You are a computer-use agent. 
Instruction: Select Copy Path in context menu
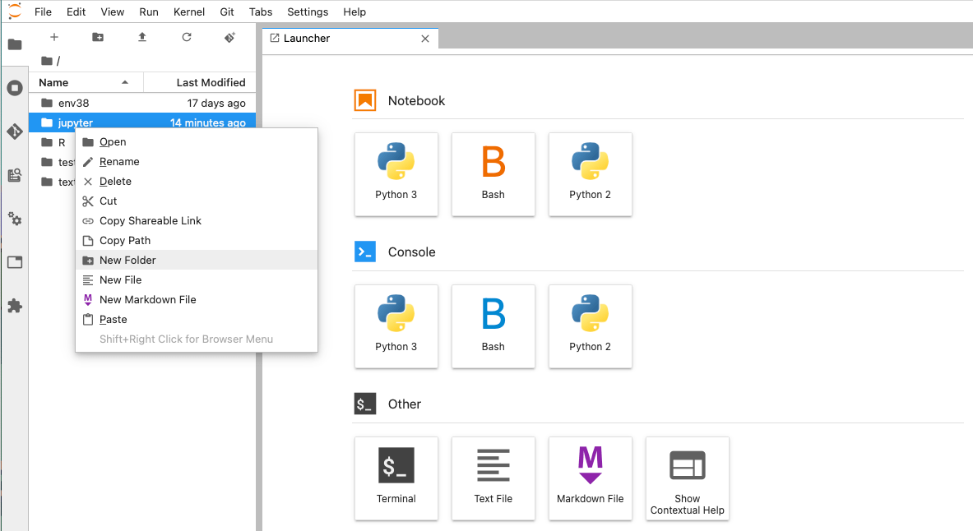pos(196,241)
